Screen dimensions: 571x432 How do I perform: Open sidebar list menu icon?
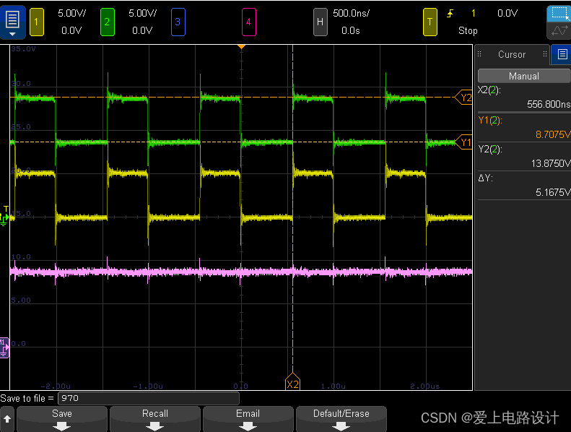point(562,55)
